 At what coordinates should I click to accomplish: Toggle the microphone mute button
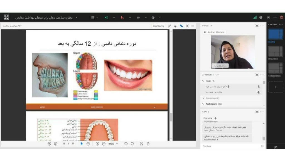pyautogui.click(x=122, y=18)
